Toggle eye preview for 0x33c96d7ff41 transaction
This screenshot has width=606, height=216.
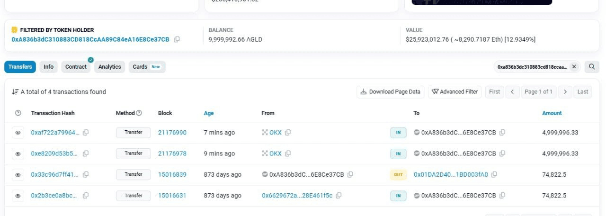click(18, 175)
